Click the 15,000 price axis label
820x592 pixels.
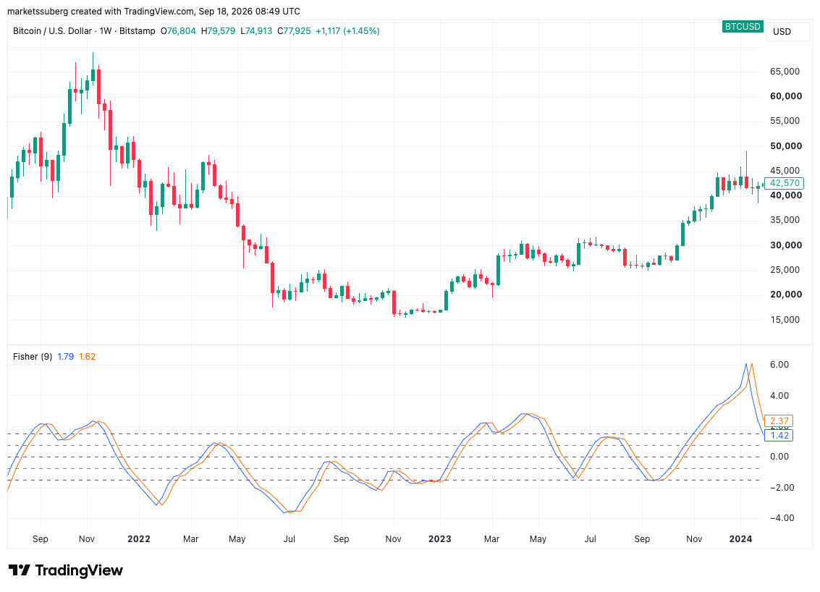pyautogui.click(x=785, y=320)
